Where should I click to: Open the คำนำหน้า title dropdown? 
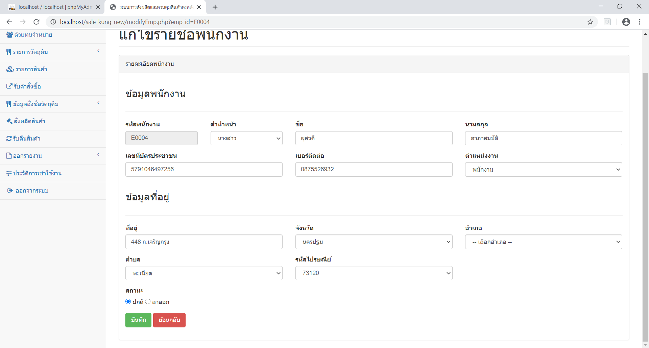[x=246, y=138]
